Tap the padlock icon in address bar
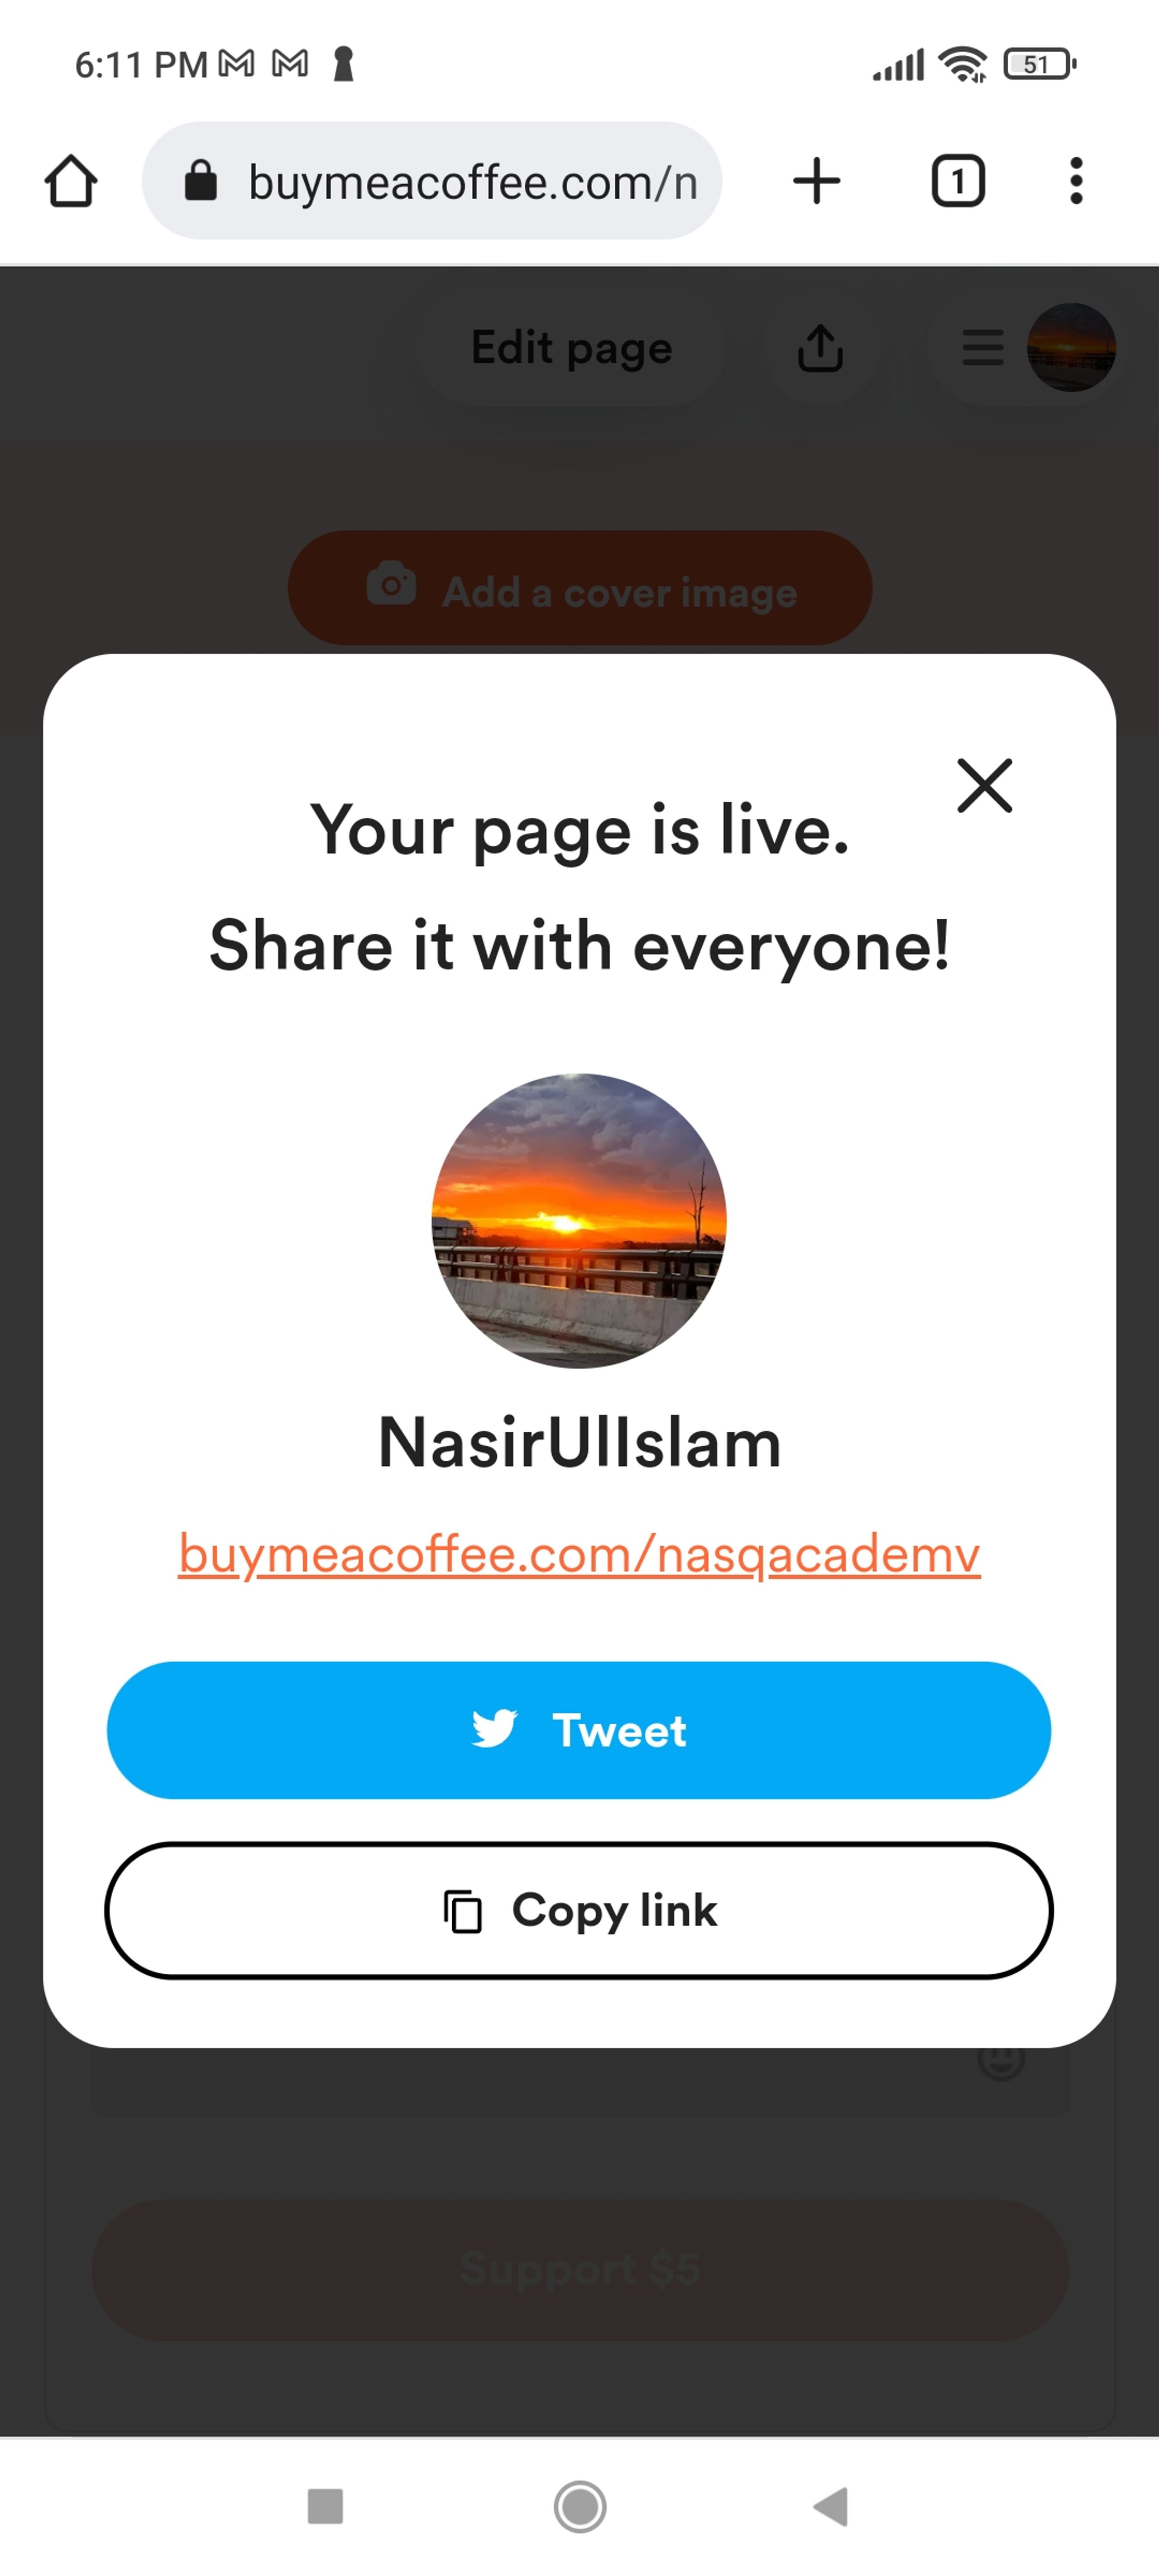The height and width of the screenshot is (2576, 1159). pos(201,181)
